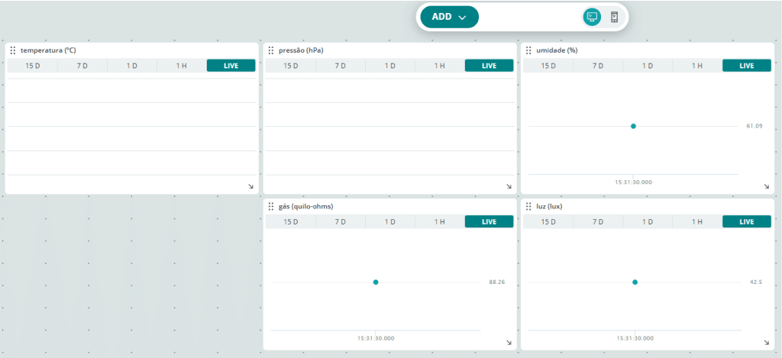782x358 pixels.
Task: Select 1 D range in gás widget
Action: pyautogui.click(x=390, y=222)
